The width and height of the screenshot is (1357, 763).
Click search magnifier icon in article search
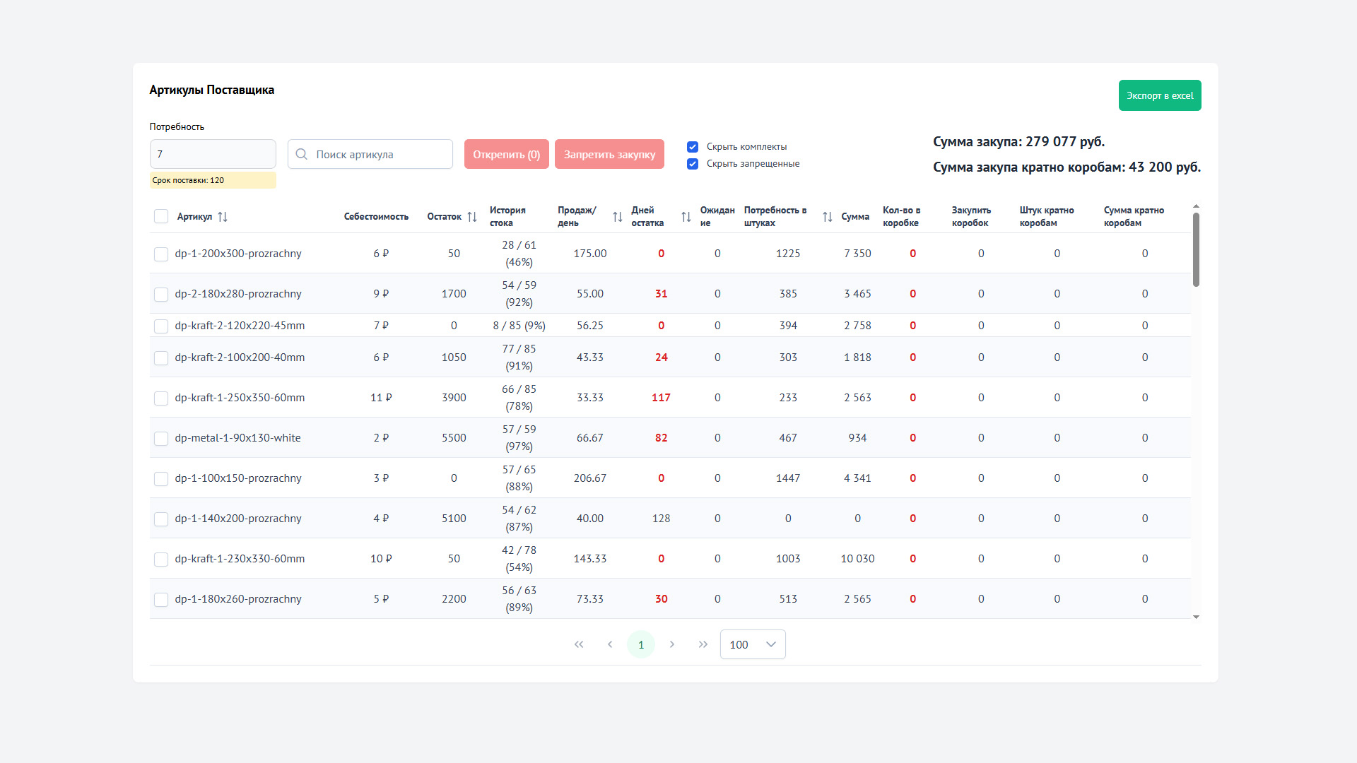coord(302,154)
